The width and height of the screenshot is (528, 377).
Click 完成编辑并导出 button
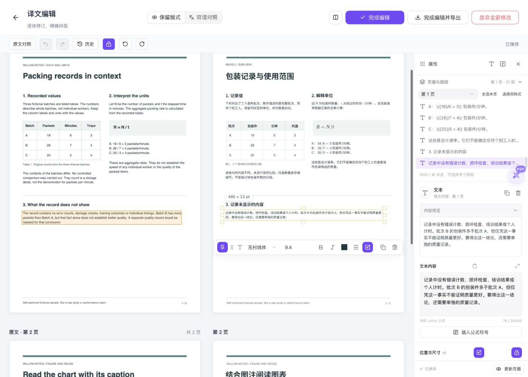(438, 17)
